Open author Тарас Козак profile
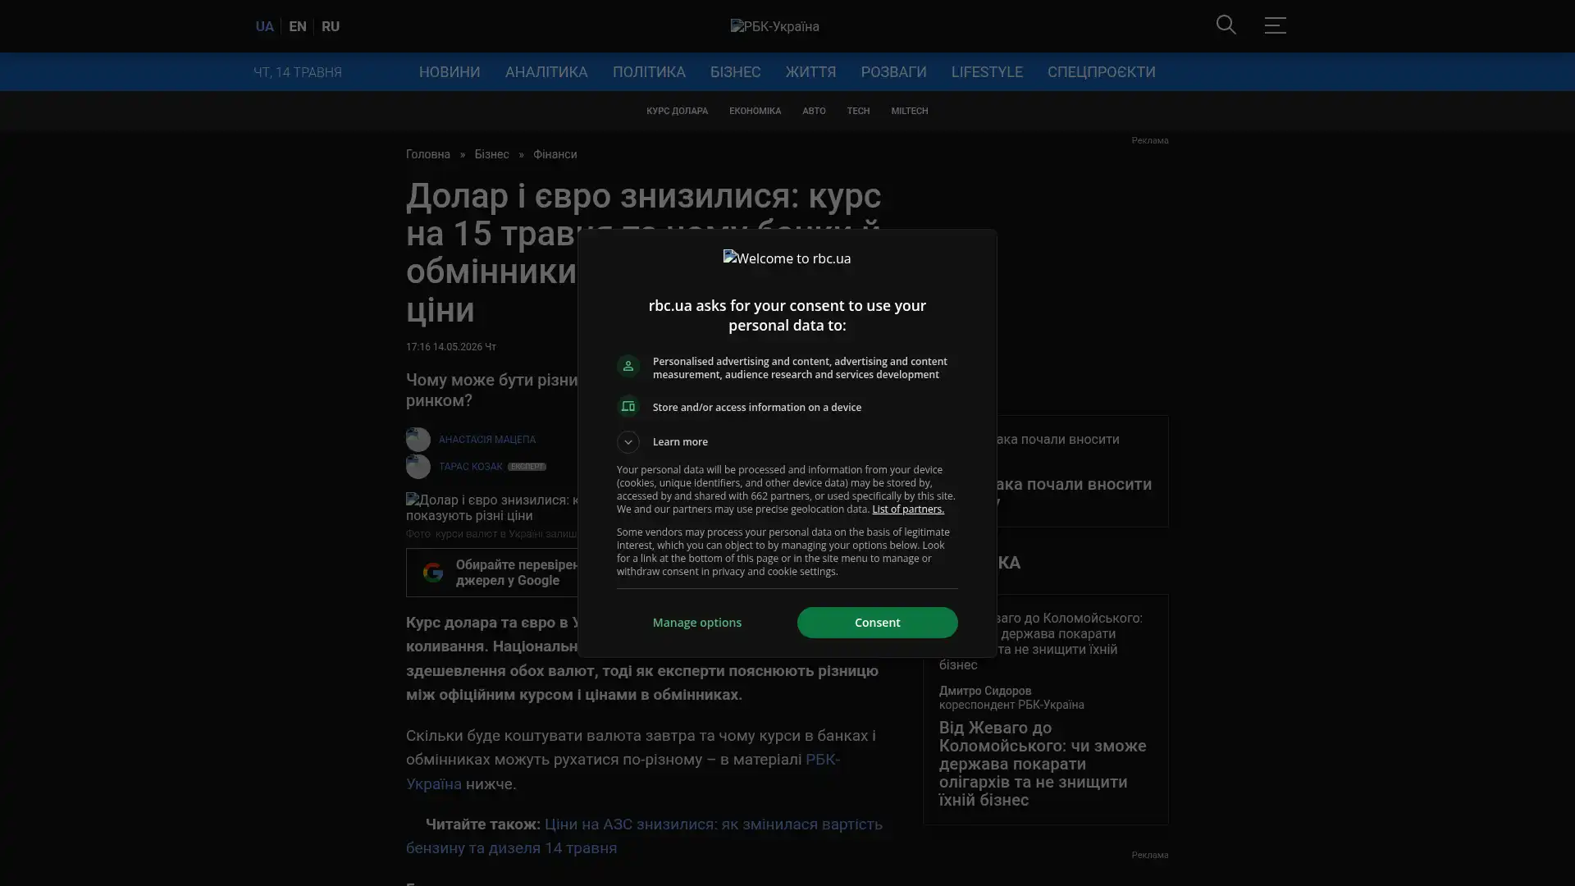This screenshot has width=1575, height=886. coord(471,467)
